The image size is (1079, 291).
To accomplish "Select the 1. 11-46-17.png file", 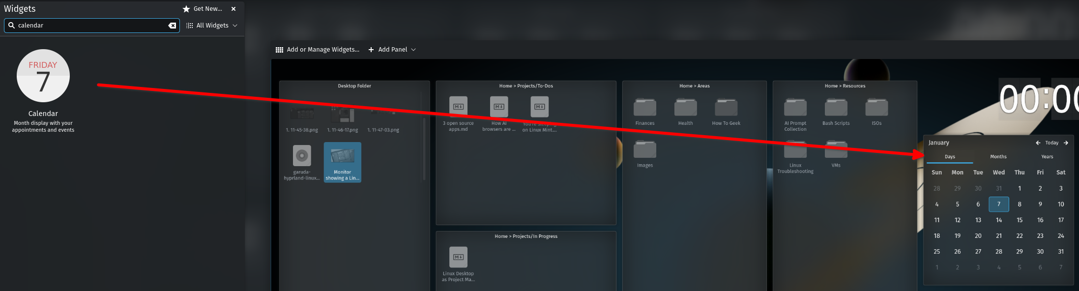I will [x=343, y=119].
